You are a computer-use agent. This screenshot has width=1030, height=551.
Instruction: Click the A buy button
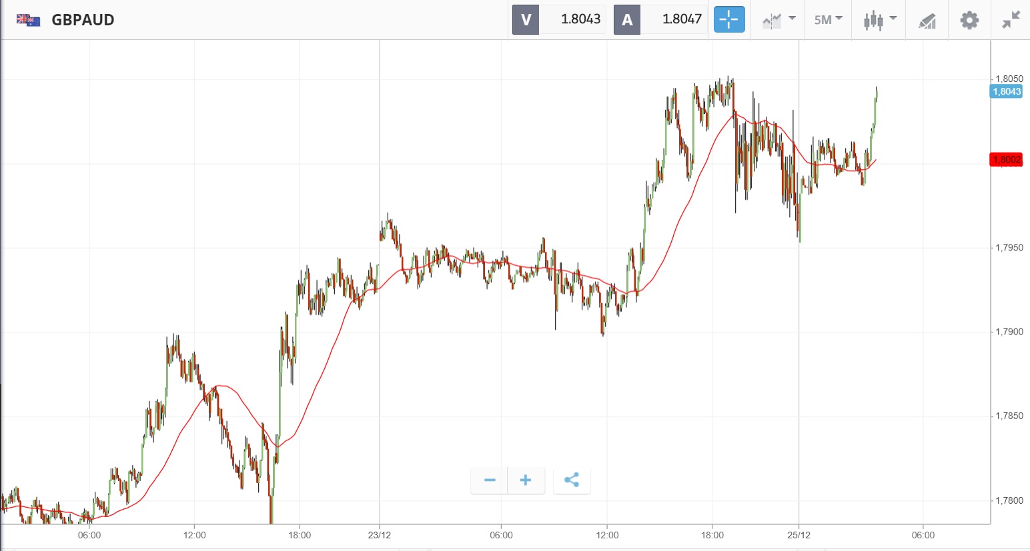[x=627, y=20]
